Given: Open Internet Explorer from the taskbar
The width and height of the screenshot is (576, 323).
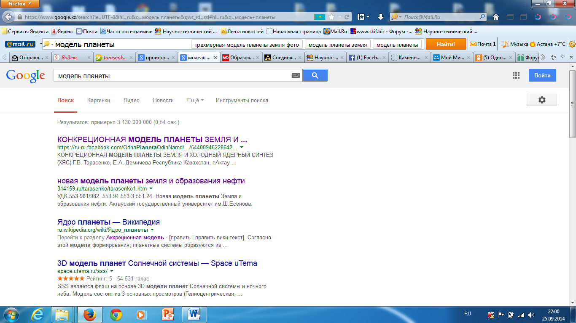Looking at the screenshot, I should (38, 314).
